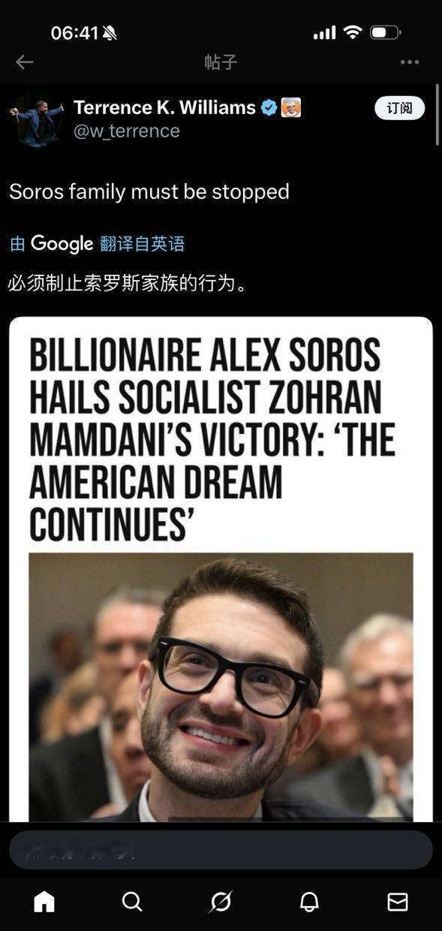Screen dimensions: 442x931
Task: Tap the reply input field
Action: tap(221, 850)
